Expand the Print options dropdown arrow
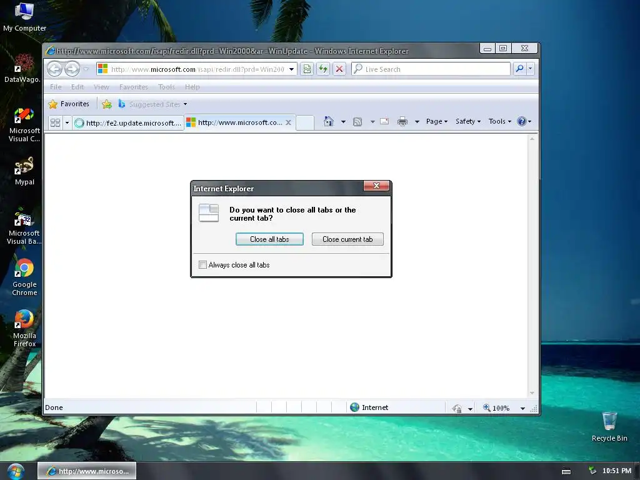 (417, 122)
